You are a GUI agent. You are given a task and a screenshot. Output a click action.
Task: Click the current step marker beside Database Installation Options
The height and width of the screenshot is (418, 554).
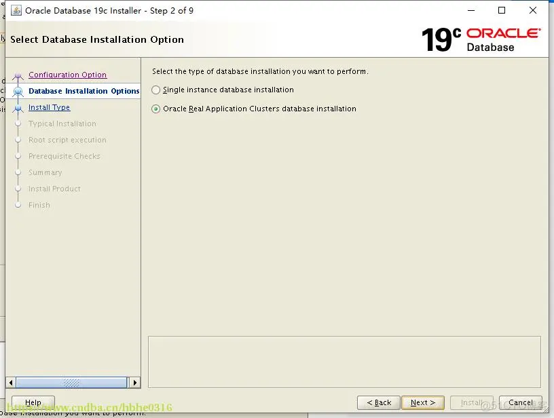[x=18, y=92]
